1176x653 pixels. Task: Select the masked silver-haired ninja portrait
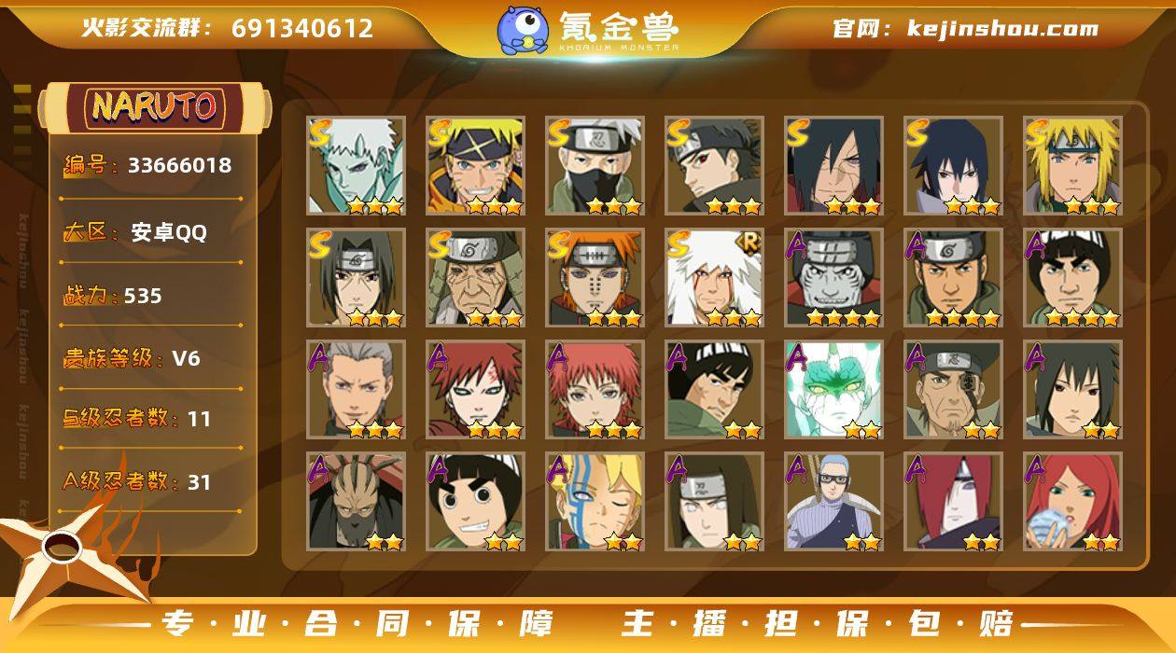pos(595,166)
